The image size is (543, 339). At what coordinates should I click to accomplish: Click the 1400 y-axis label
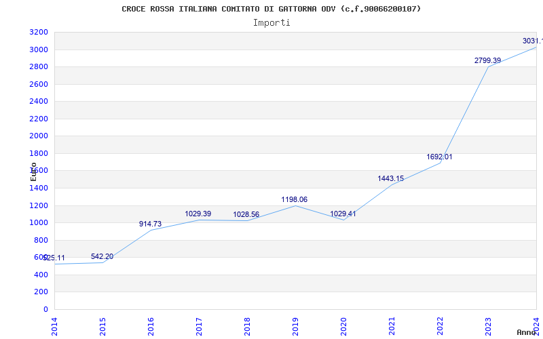[x=39, y=188]
